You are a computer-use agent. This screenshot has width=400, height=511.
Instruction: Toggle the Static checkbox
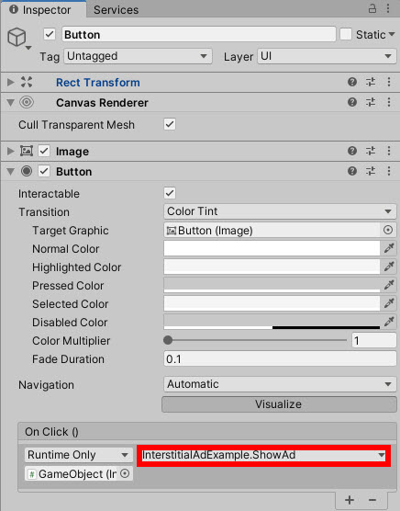[x=345, y=34]
